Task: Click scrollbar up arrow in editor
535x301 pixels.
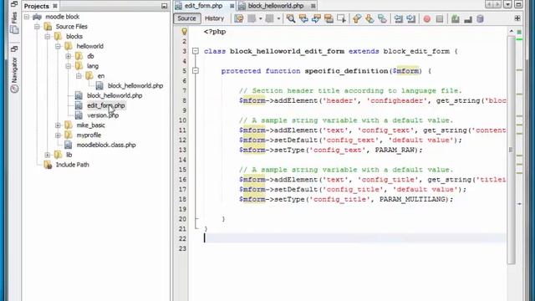Action: click(x=511, y=32)
